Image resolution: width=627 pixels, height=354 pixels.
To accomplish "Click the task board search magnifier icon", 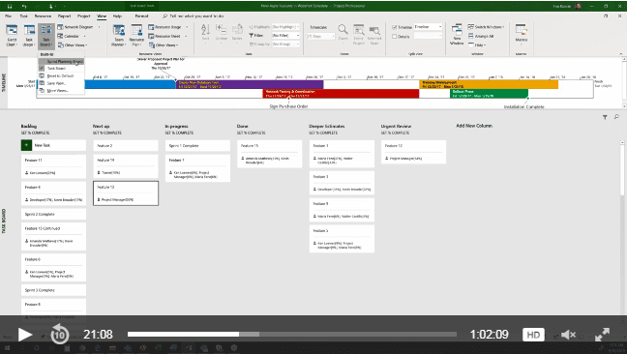I will point(616,117).
